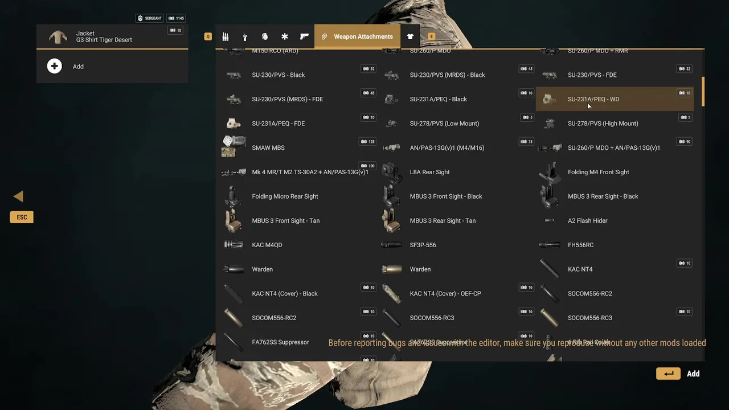Click the 1145 supply counter
The height and width of the screenshot is (410, 729).
tap(176, 18)
